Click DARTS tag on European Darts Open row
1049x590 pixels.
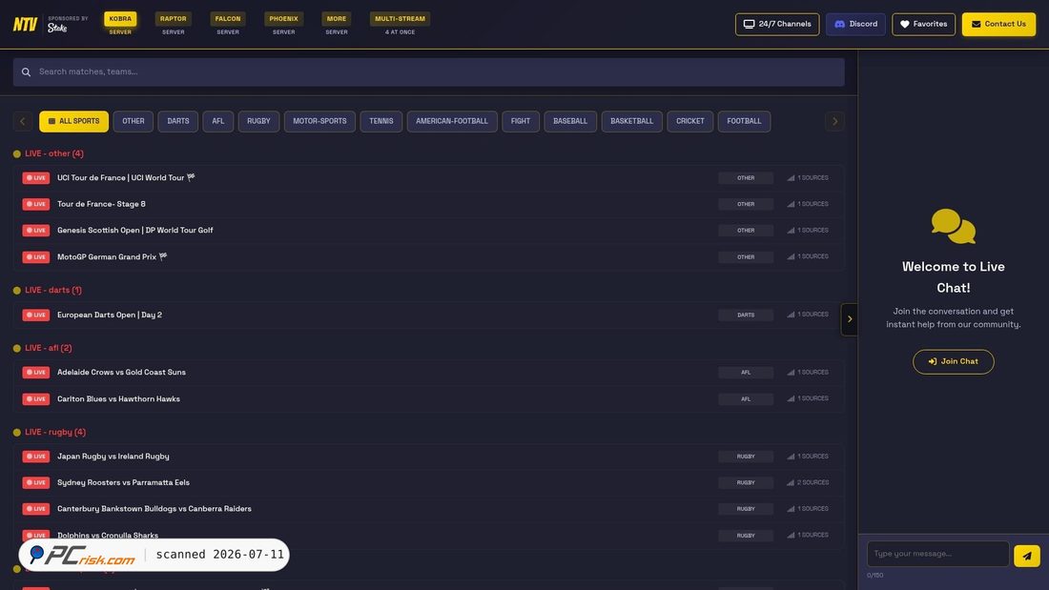(x=746, y=315)
